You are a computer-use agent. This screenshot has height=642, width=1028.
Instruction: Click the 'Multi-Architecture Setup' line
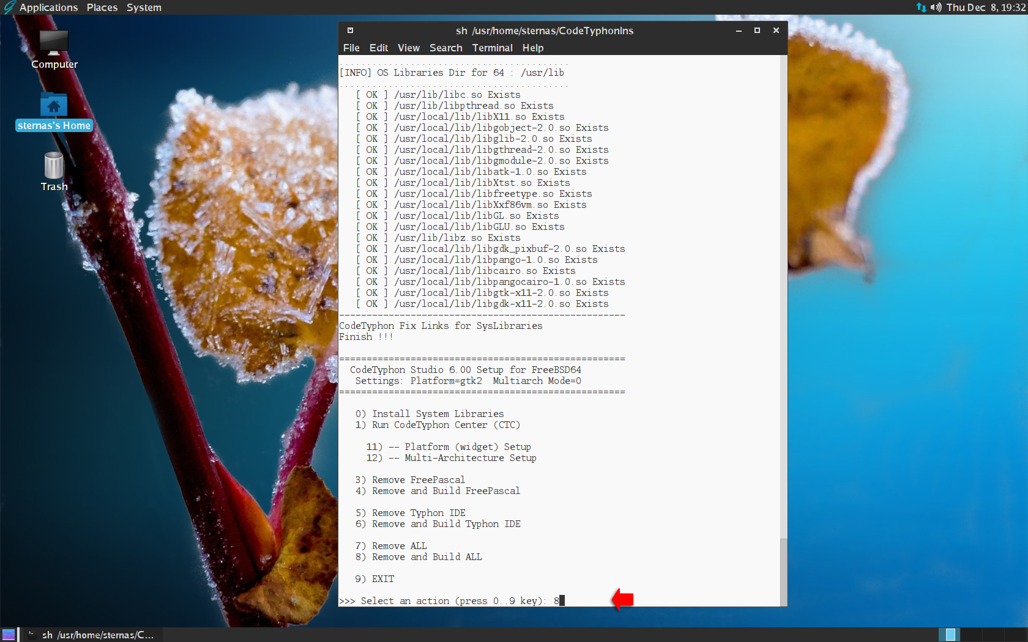point(451,458)
